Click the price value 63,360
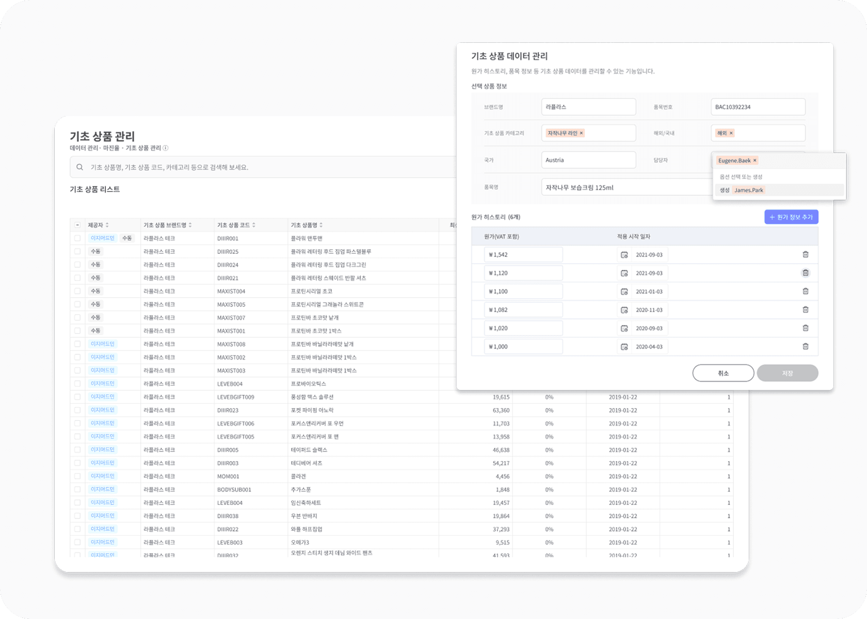This screenshot has width=867, height=619. [501, 410]
